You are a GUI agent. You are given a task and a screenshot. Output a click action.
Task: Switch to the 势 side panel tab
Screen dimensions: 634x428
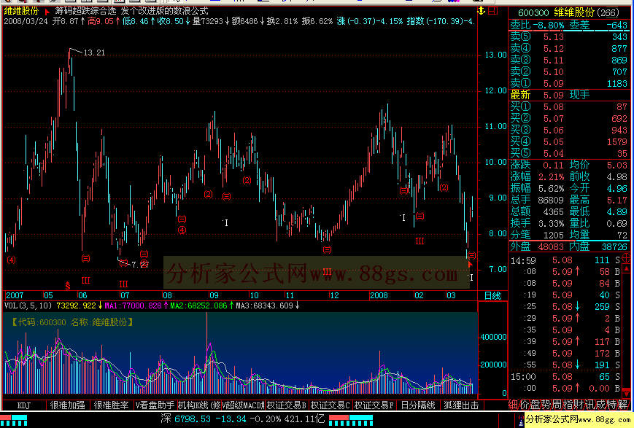[x=546, y=405]
